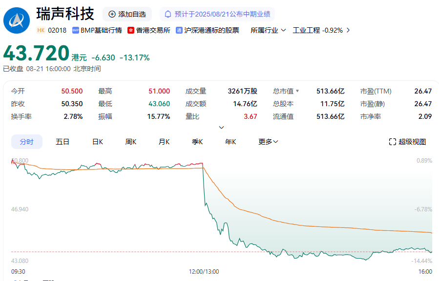Click the 最低 value 43.060
This screenshot has width=439, height=281.
(x=159, y=104)
